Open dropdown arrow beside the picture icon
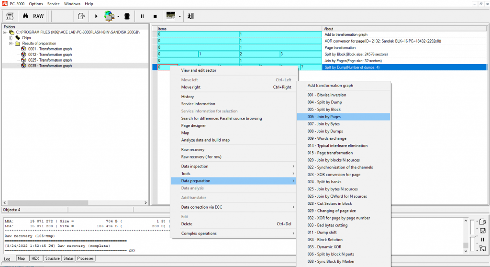This screenshot has width=490, height=267. coord(180,16)
